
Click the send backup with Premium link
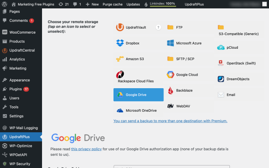click(170, 121)
